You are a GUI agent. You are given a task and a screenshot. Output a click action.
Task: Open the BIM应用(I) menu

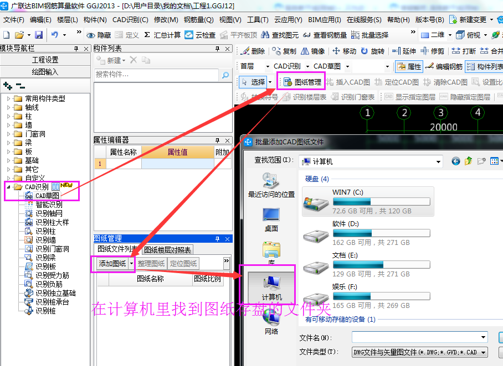(324, 19)
